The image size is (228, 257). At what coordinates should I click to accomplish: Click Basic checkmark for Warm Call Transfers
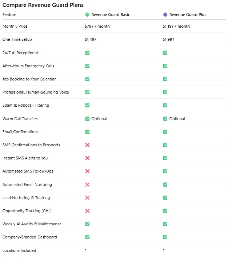coord(87,119)
